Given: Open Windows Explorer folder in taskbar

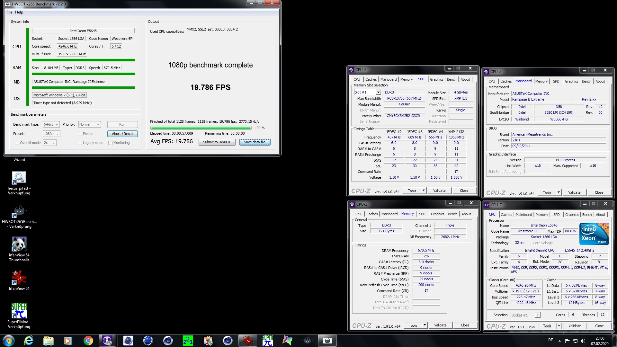Looking at the screenshot, I should coord(49,341).
